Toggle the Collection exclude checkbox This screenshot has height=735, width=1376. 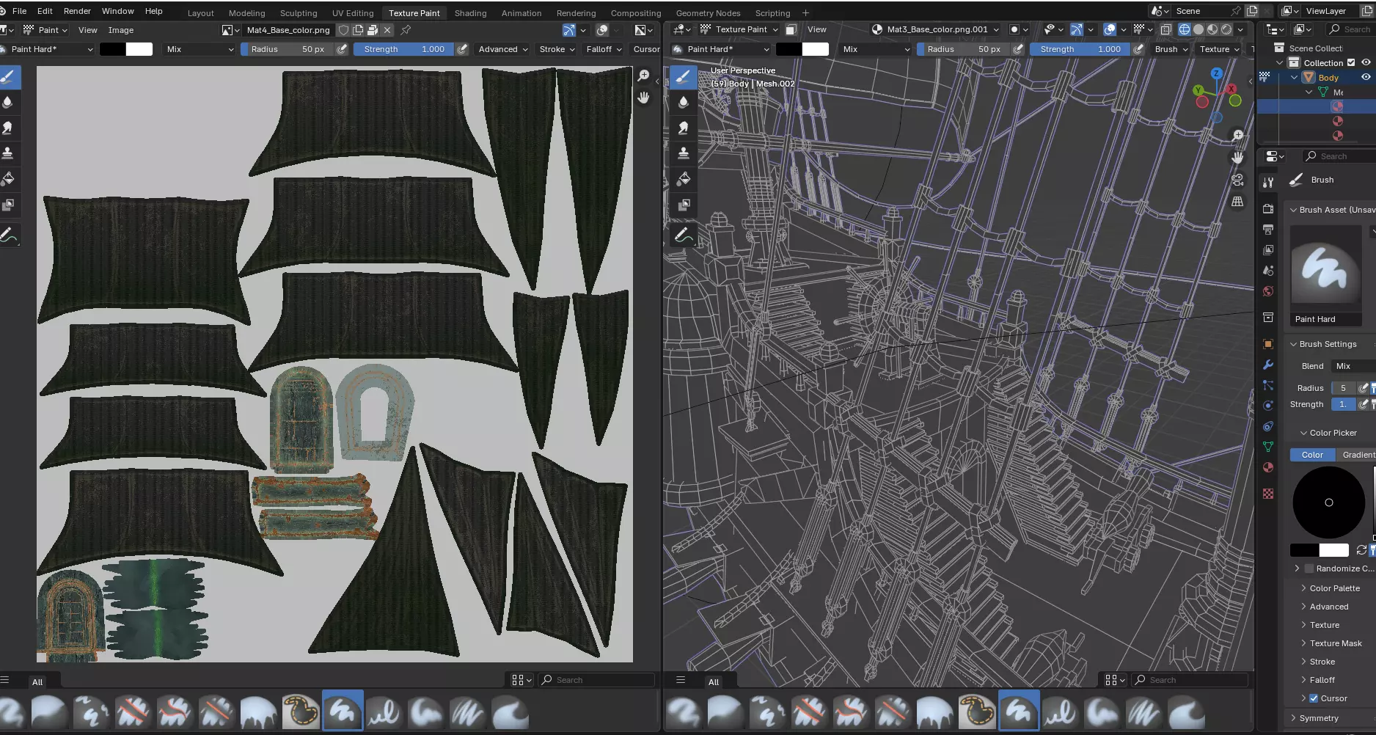[1351, 62]
